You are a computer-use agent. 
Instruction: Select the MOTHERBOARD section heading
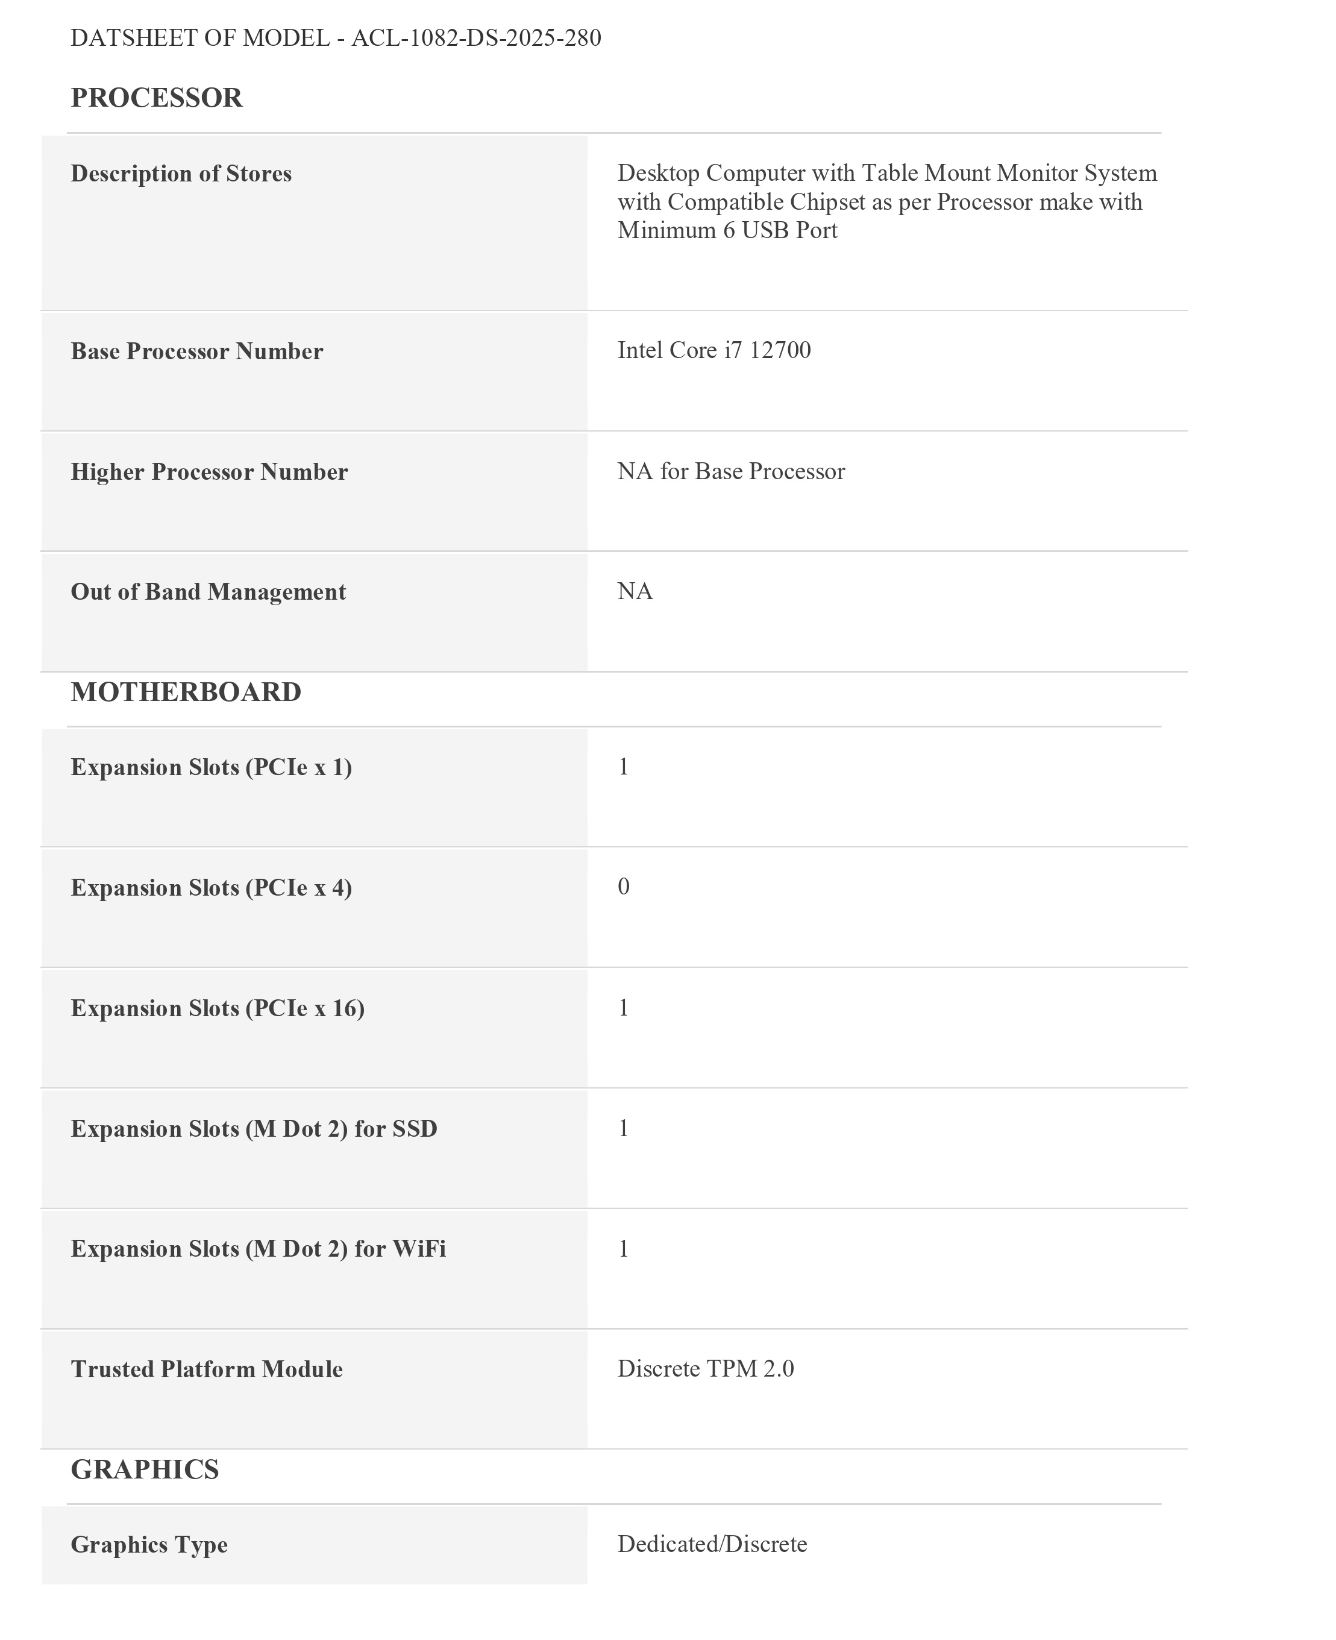click(186, 692)
